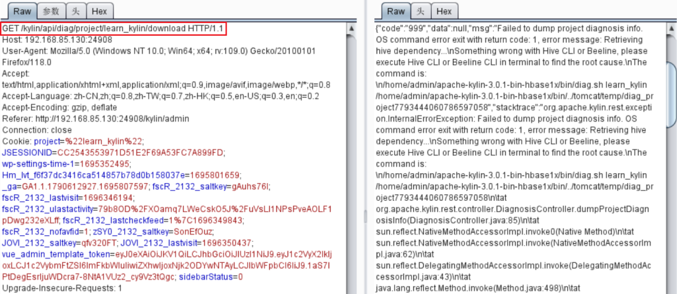Open the request 头 tab
Image resolution: width=677 pixels, height=294 pixels.
(75, 11)
